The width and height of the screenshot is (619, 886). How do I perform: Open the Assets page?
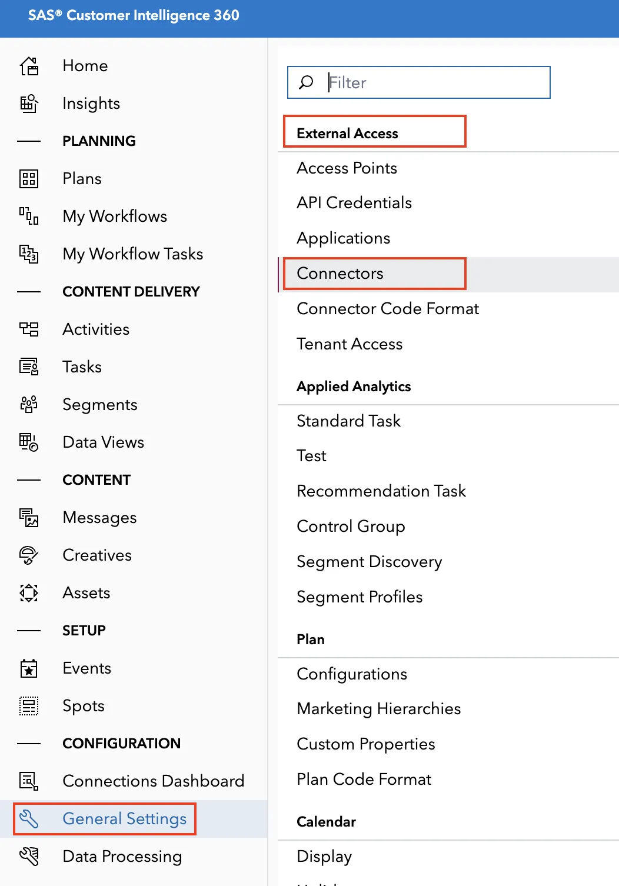86,593
